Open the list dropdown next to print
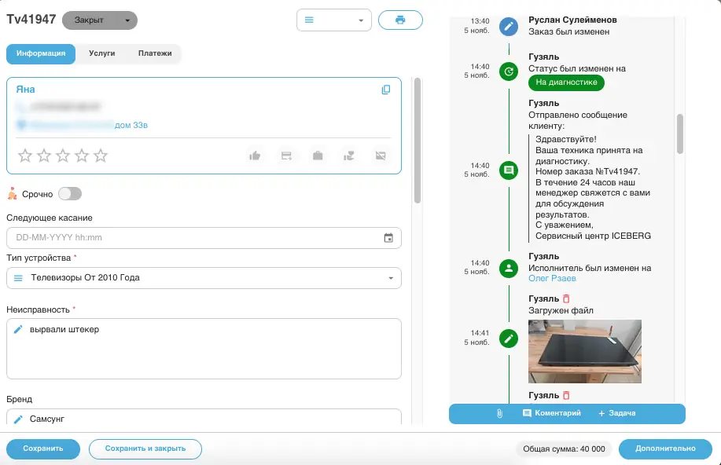Screen dimensions: 721x465 pos(333,20)
